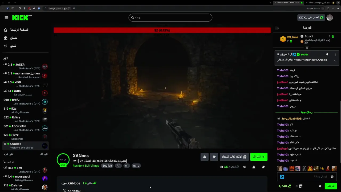The height and width of the screenshot is (192, 341).
Task: Open the pinned message three-dot menu
Action: (x=335, y=54)
